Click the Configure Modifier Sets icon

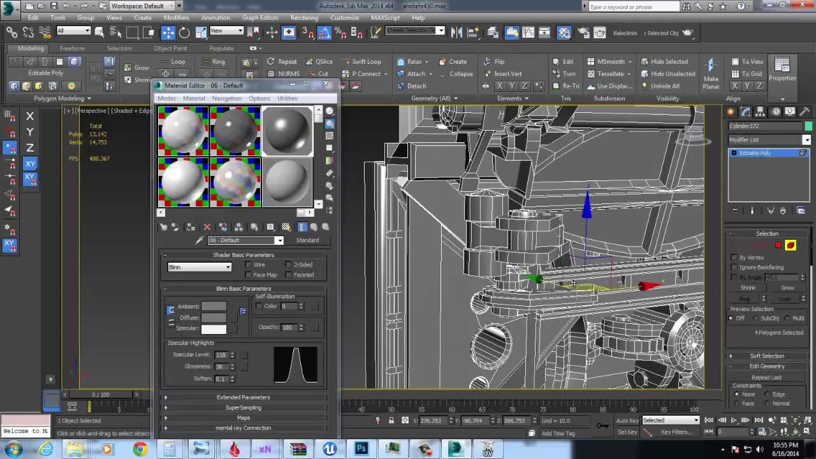[801, 210]
